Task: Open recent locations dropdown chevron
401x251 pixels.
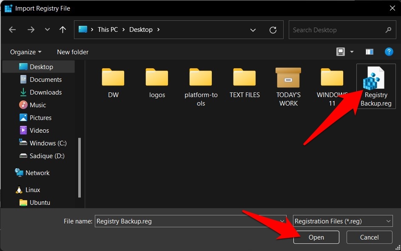Action: [47, 30]
